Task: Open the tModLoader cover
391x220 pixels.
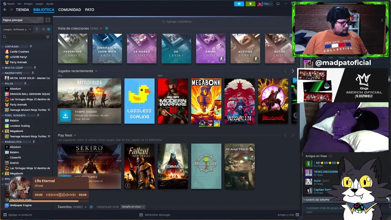Action: (206, 166)
